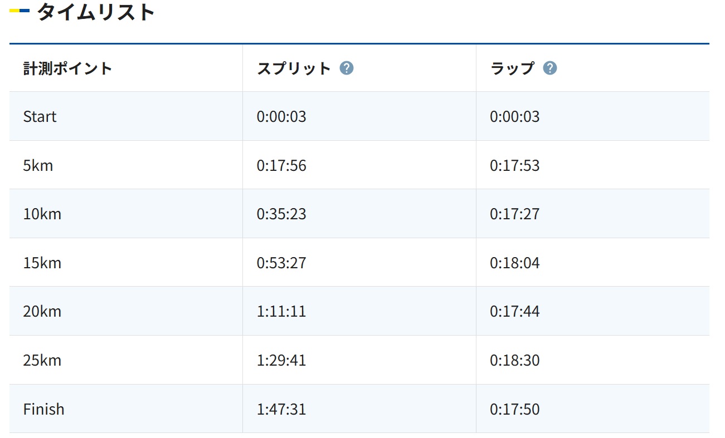The width and height of the screenshot is (725, 438).
Task: Click the タイムリスト section heading
Action: point(96,12)
